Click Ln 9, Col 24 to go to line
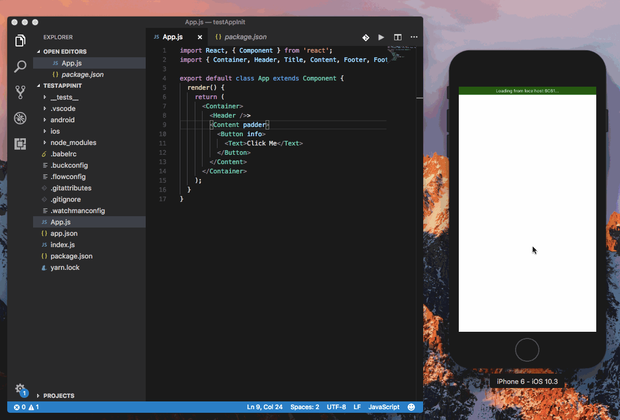 (265, 407)
